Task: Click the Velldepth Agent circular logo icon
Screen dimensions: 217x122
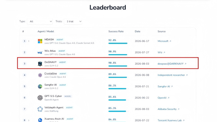Action: coord(40,109)
